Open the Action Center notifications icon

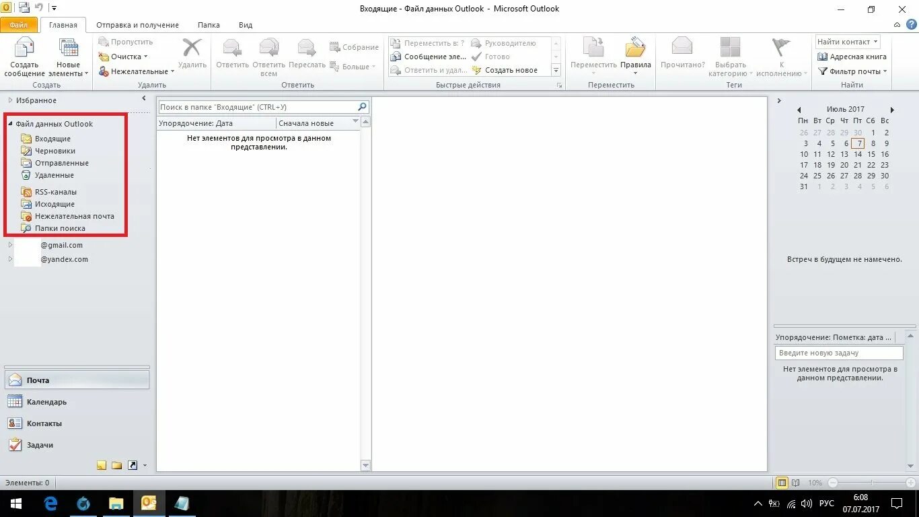[x=897, y=504]
